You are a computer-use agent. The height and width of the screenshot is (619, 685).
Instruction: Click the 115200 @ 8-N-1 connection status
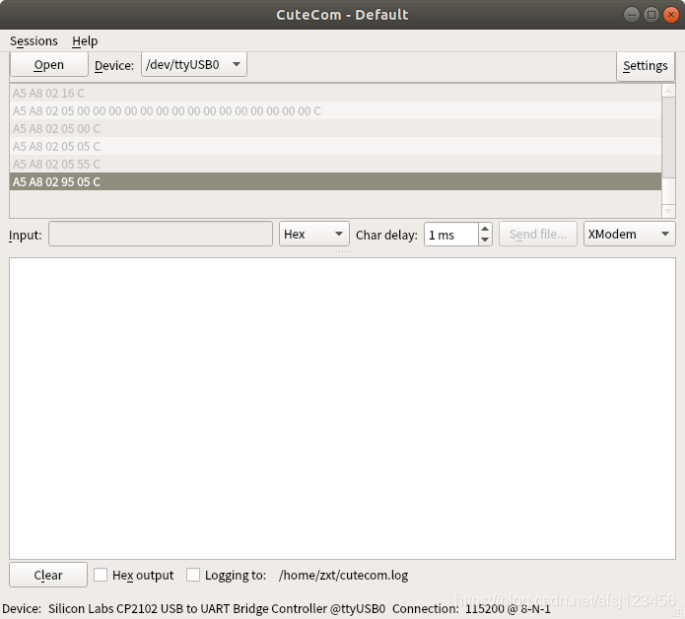coord(508,608)
